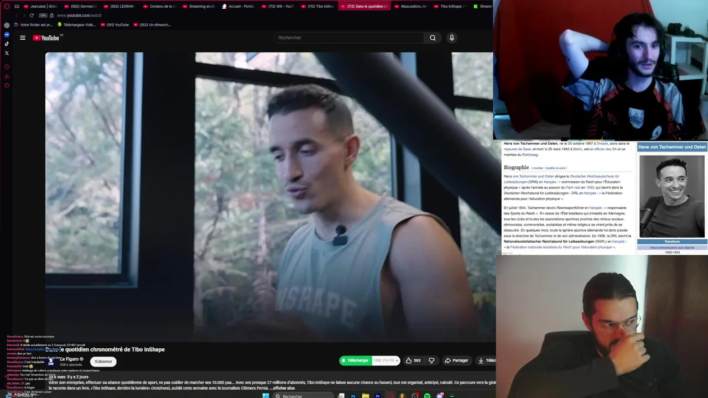
Task: Click the magnifier search button on YouTube
Action: (x=433, y=38)
